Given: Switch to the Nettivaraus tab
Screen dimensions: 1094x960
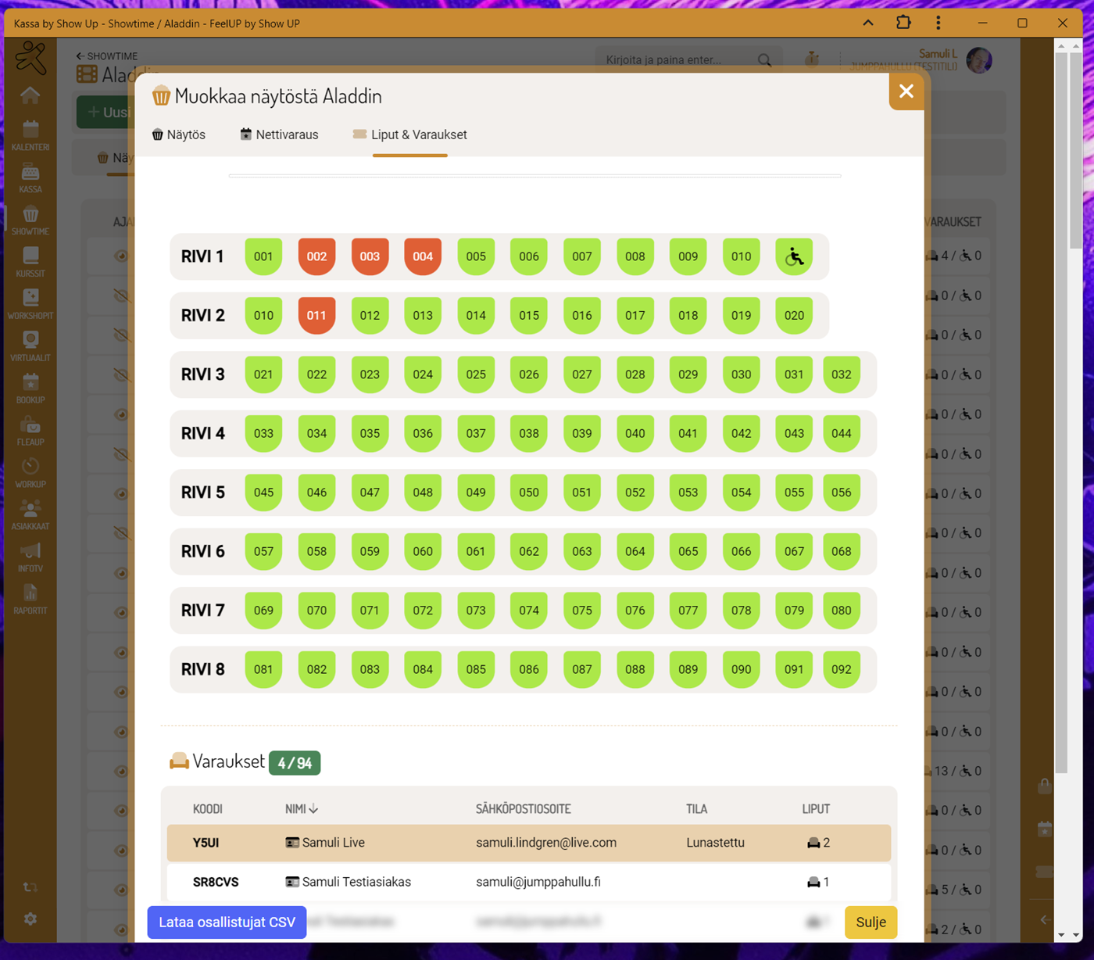Looking at the screenshot, I should (x=279, y=134).
